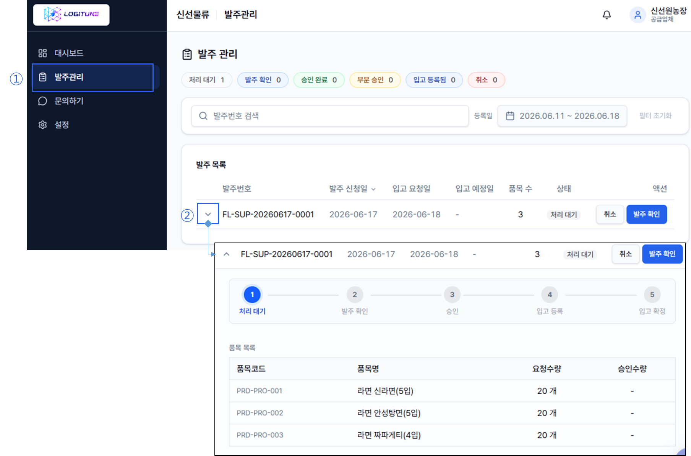The height and width of the screenshot is (456, 691).
Task: Click item code PRD-PRO-002
Action: click(x=260, y=413)
